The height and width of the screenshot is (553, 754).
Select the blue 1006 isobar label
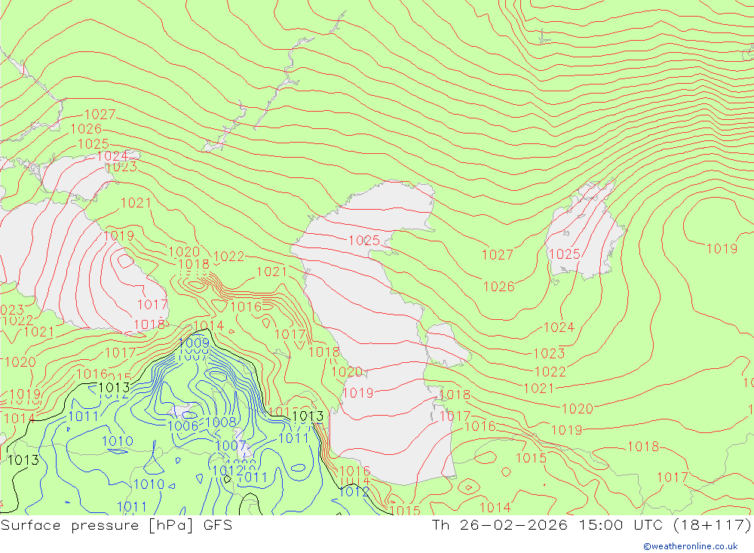(x=183, y=426)
